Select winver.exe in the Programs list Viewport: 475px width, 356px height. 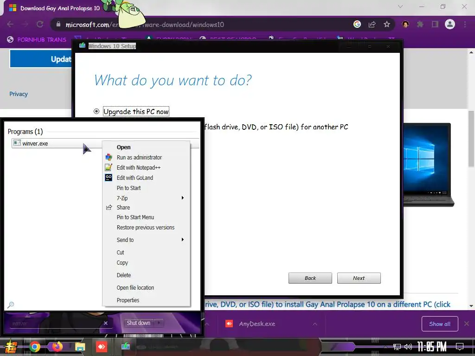[57, 144]
